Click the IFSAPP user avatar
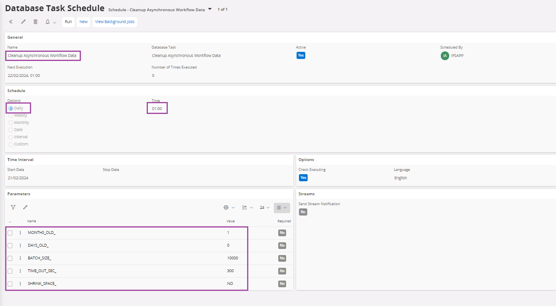 pyautogui.click(x=445, y=56)
